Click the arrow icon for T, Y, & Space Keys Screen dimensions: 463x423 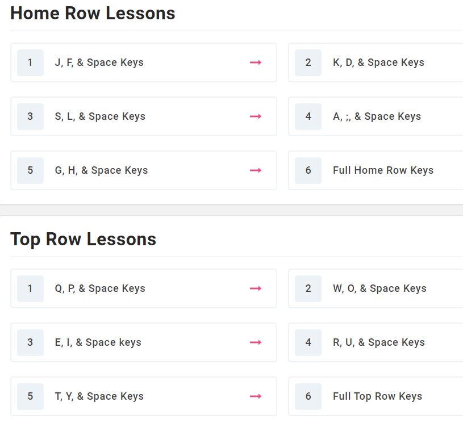[x=256, y=396]
